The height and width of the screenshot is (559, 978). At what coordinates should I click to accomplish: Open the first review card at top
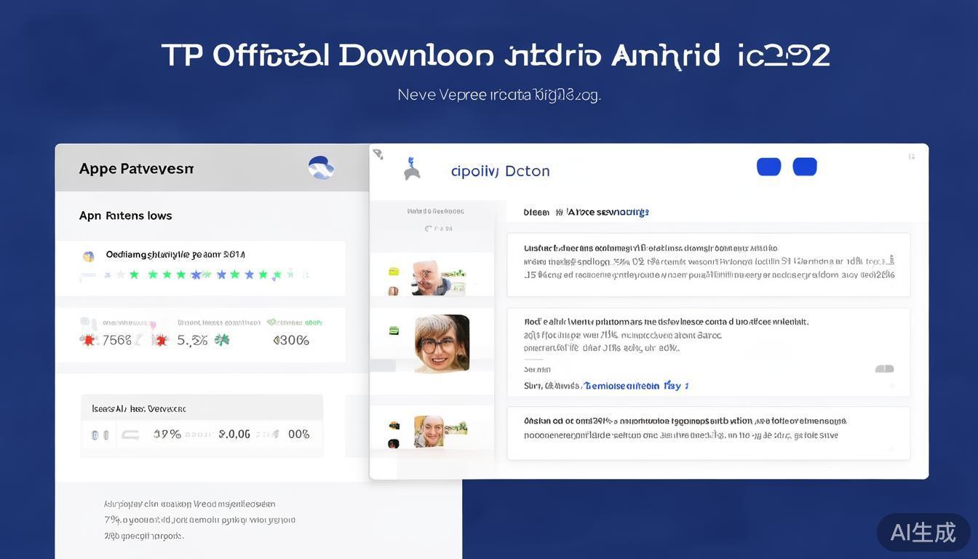pos(708,264)
